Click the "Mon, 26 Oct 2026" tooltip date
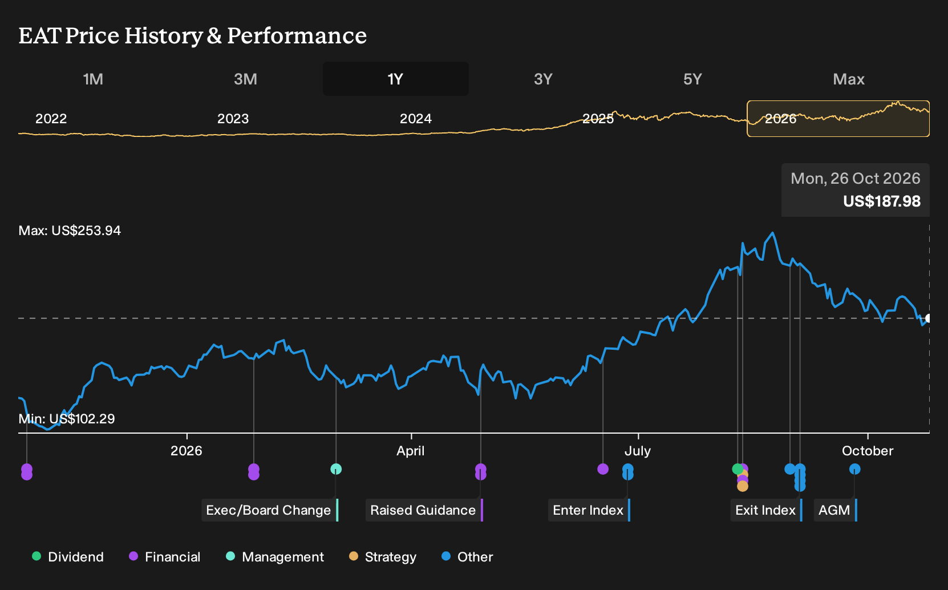 pos(856,179)
